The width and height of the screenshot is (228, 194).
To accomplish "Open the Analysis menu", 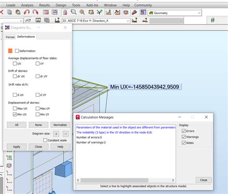I will point(27,5).
